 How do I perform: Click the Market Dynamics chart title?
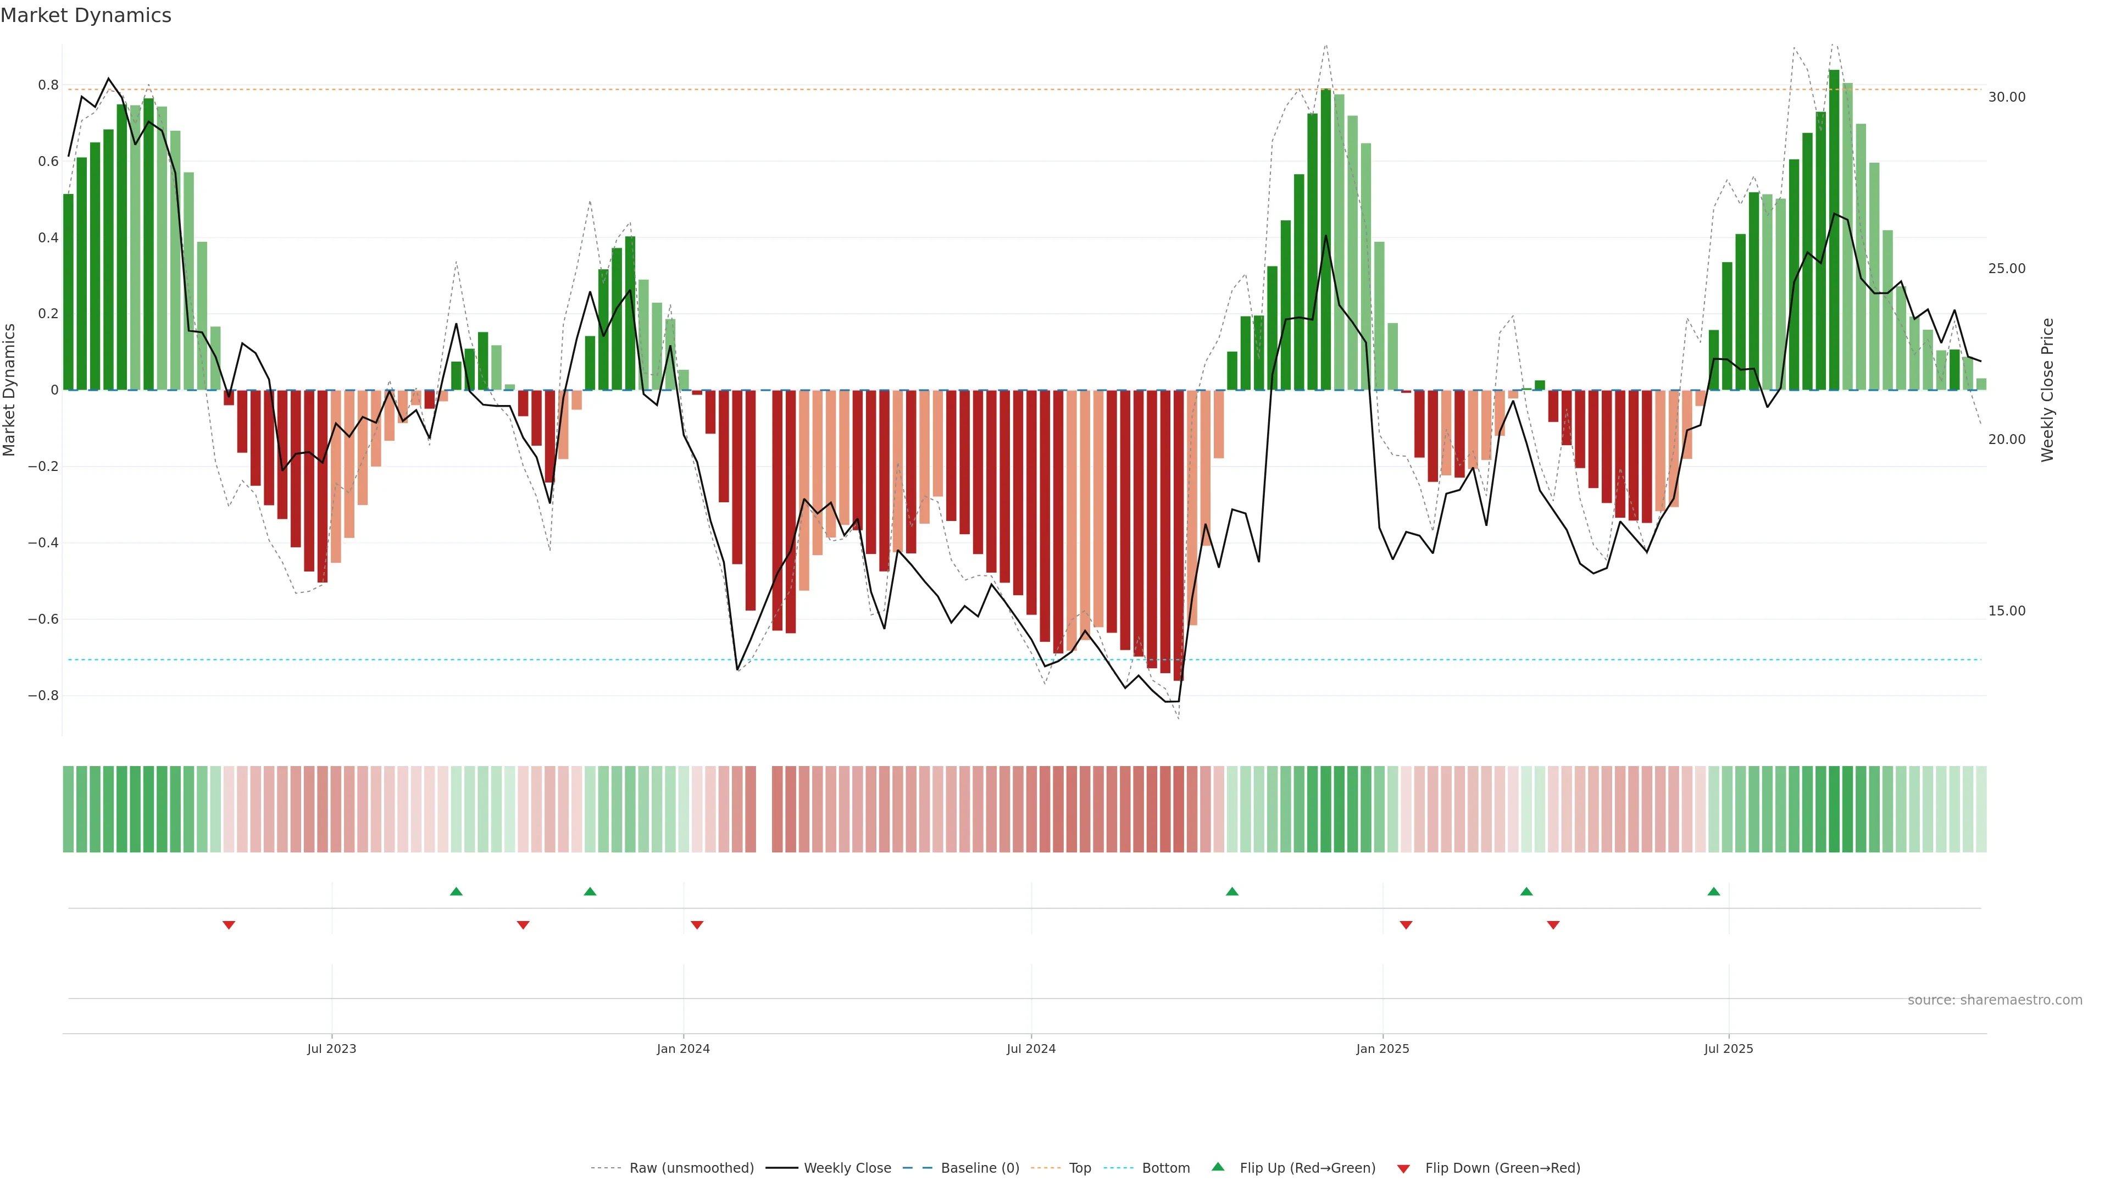click(x=86, y=15)
